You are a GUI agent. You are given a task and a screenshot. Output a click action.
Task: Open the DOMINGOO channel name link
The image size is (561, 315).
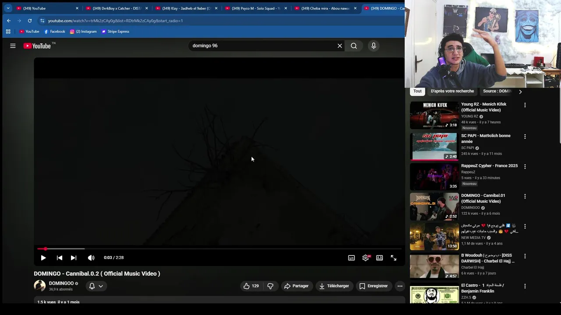coord(61,283)
